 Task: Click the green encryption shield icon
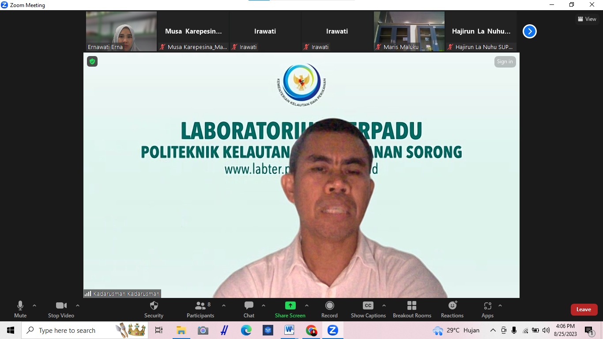[92, 61]
